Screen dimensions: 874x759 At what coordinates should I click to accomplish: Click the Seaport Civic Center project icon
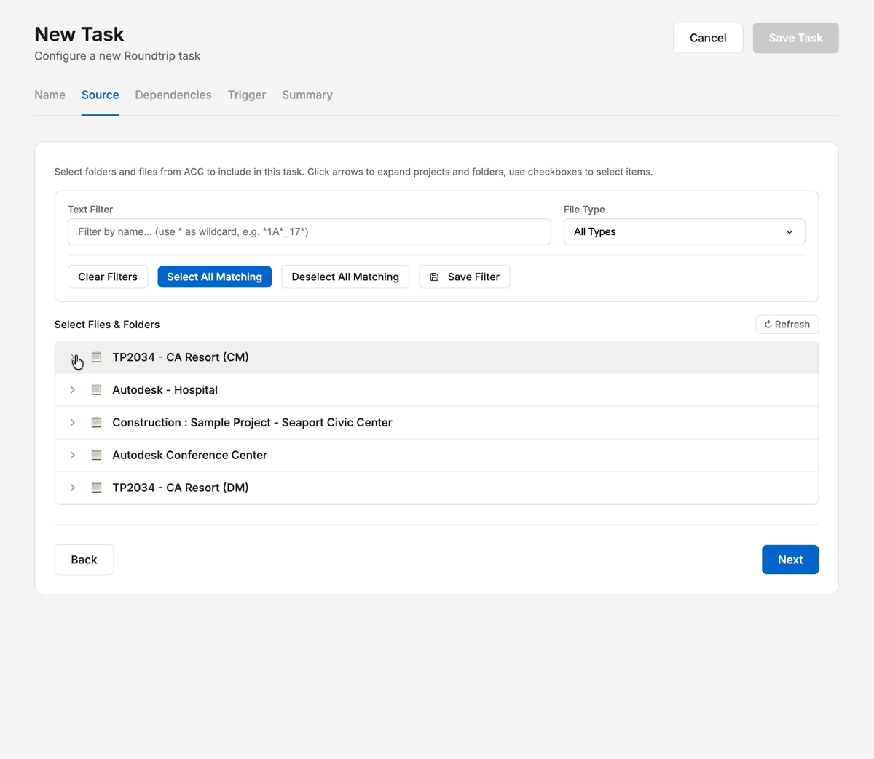pyautogui.click(x=96, y=423)
